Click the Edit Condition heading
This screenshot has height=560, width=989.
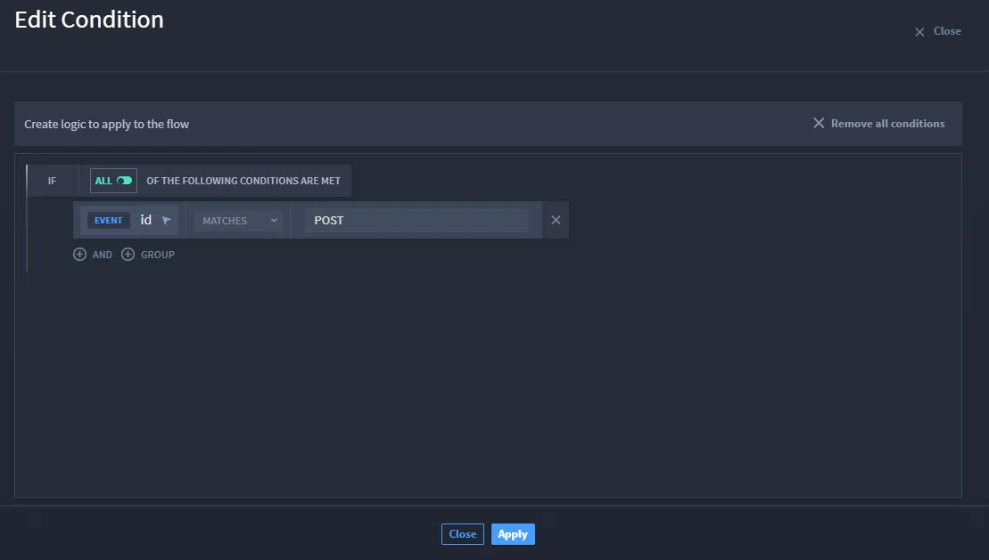pos(89,20)
